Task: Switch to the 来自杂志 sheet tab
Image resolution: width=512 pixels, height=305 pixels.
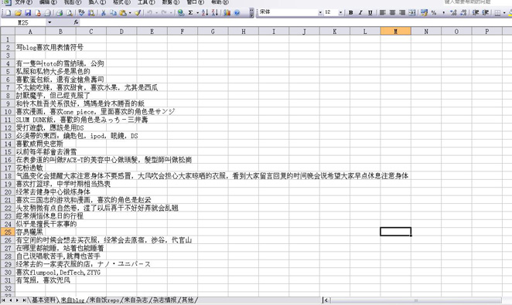Action: [135, 300]
